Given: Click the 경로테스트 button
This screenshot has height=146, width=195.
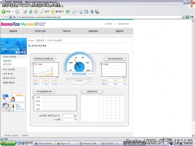Looking at the screenshot, I should coord(92,91).
